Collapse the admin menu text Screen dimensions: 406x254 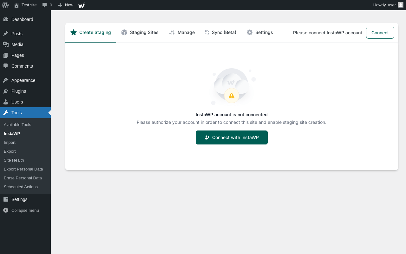pyautogui.click(x=25, y=210)
